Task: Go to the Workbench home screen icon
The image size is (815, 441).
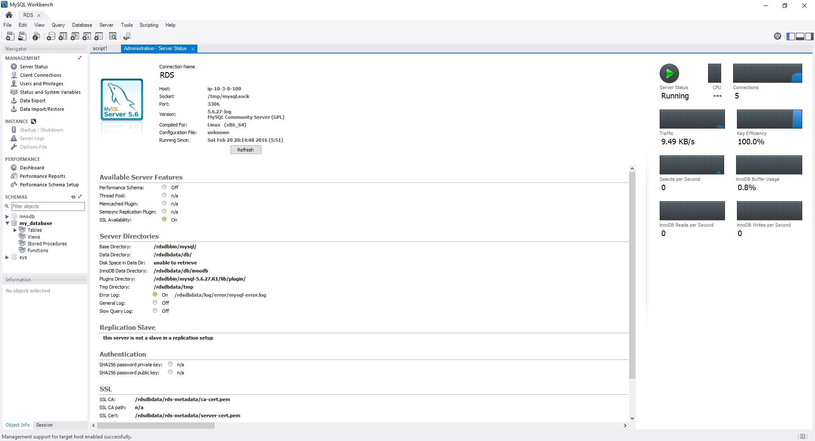Action: tap(9, 15)
